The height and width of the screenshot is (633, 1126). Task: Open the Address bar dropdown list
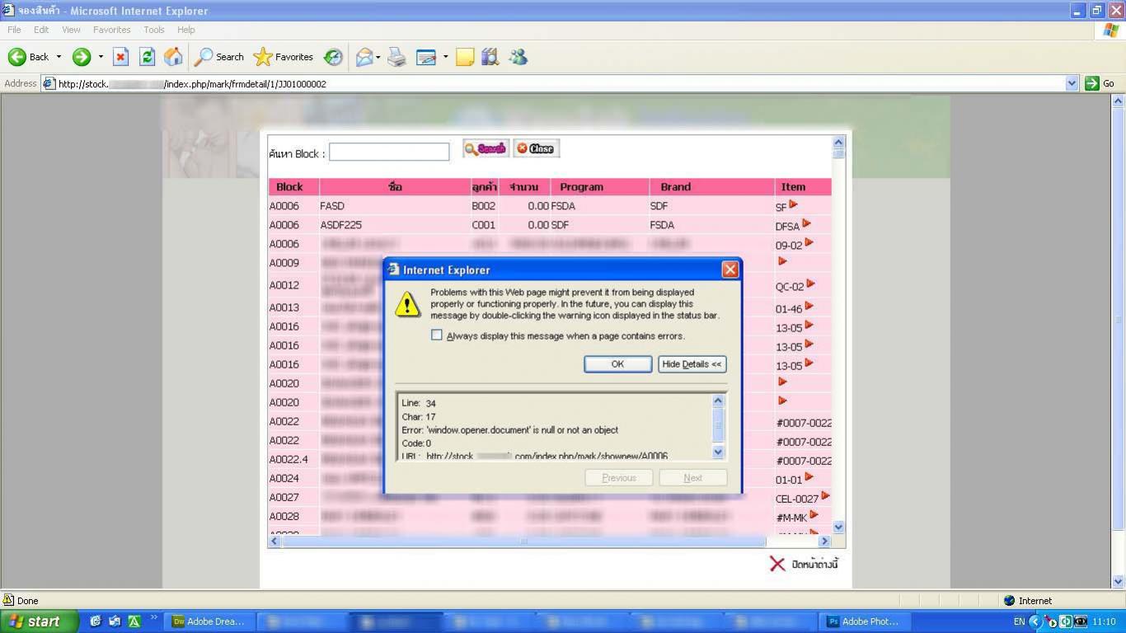click(1072, 83)
